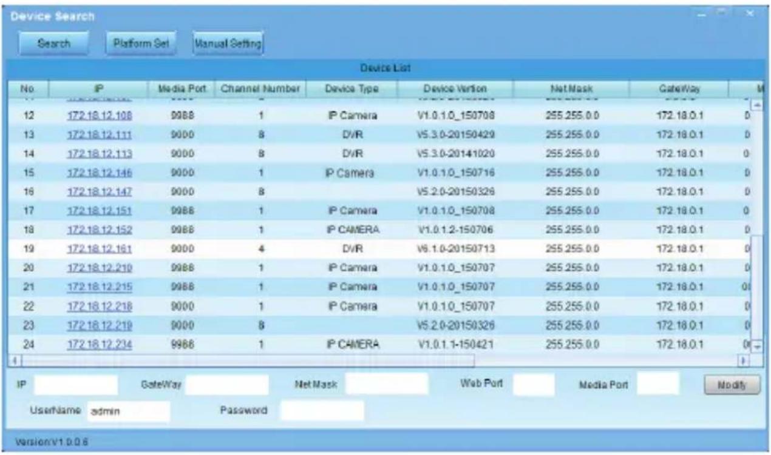The width and height of the screenshot is (771, 455).
Task: Focus the IP input field
Action: point(76,384)
